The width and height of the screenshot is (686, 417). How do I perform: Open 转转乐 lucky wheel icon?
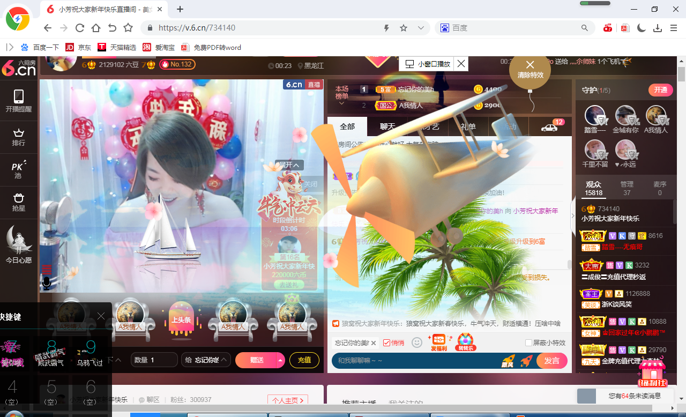(x=465, y=342)
